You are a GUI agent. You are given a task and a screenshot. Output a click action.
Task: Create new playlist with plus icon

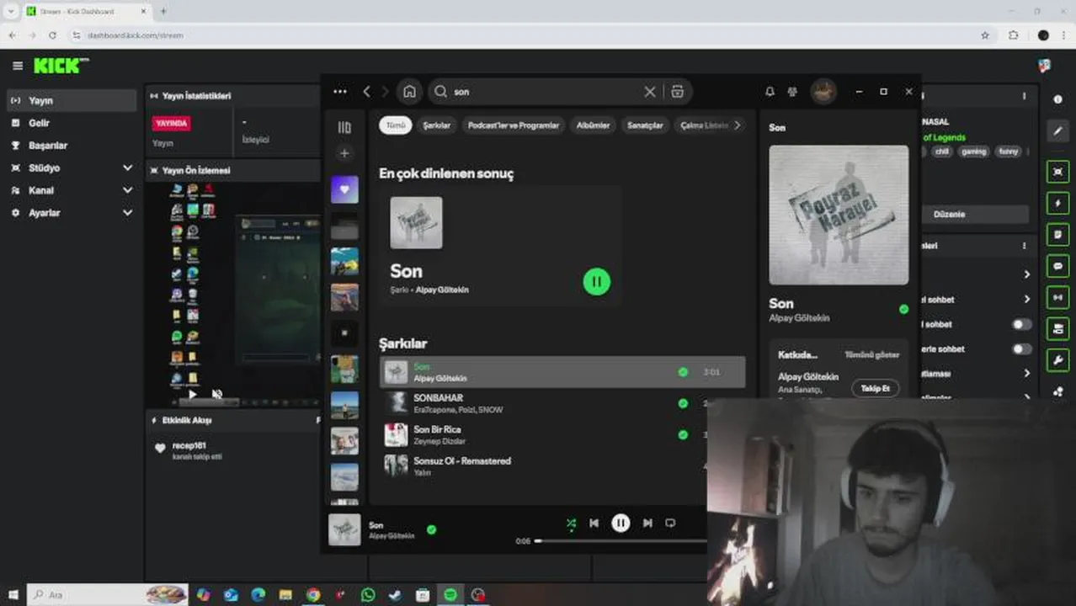point(344,153)
